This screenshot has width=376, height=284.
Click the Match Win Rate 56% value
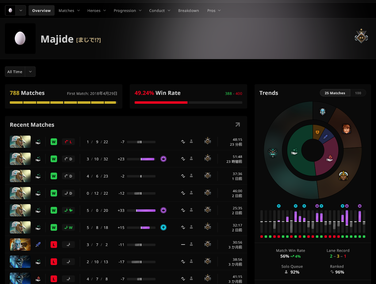(285, 256)
